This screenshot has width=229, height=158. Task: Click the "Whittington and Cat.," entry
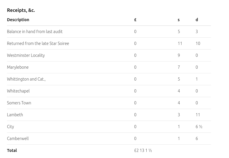(x=26, y=79)
